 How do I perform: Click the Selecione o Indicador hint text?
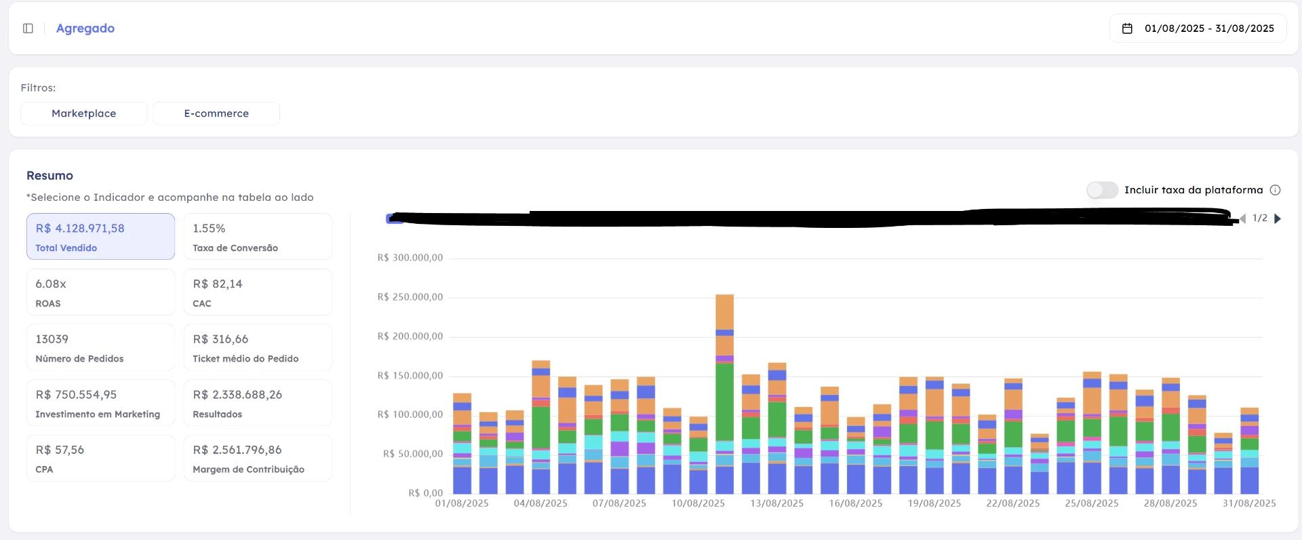[170, 197]
